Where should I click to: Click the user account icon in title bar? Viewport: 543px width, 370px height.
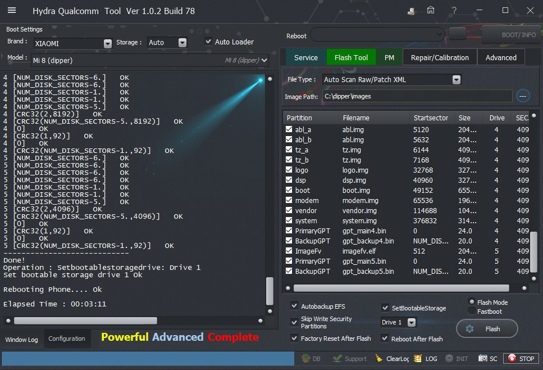[411, 11]
